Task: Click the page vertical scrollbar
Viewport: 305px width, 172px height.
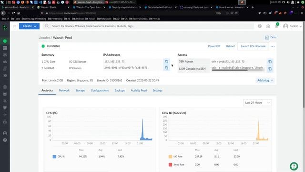Action: (304, 64)
